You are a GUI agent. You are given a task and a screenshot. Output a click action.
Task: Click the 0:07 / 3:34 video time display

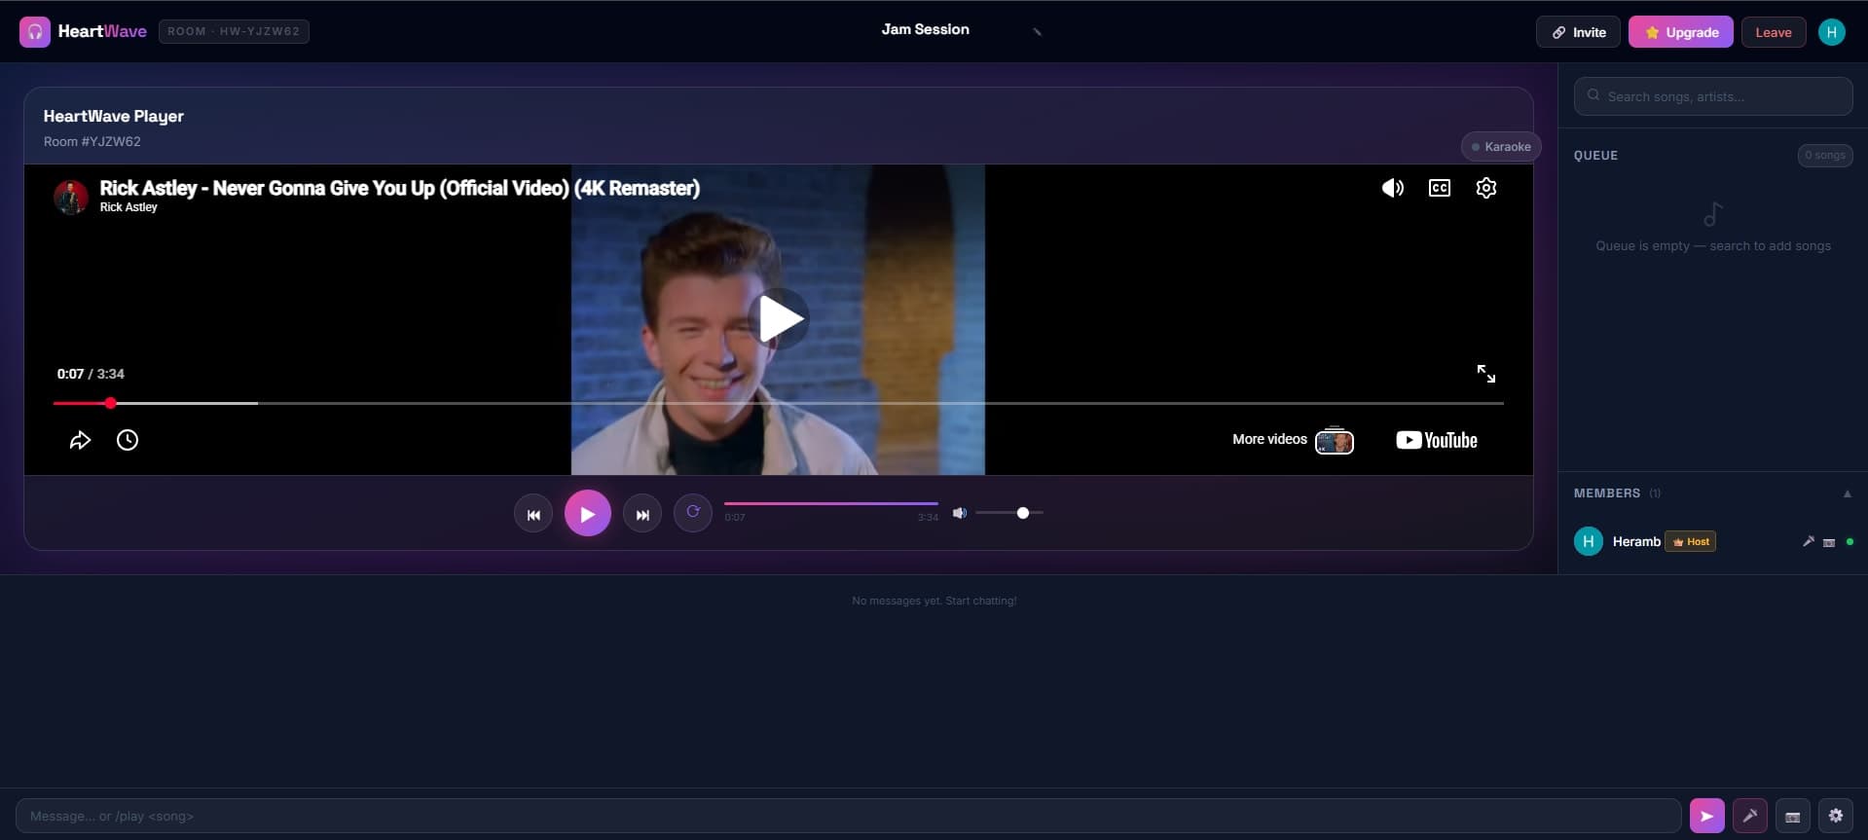click(x=91, y=374)
